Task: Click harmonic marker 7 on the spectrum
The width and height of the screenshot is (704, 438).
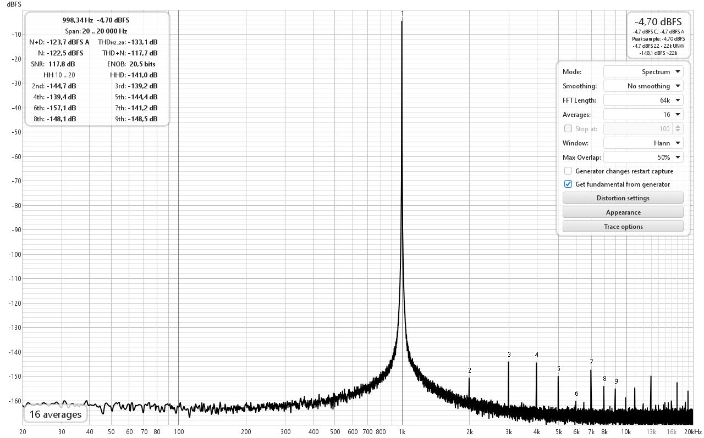Action: coord(591,362)
